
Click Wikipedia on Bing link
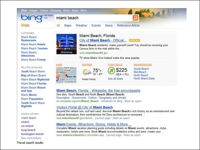tap(112, 101)
